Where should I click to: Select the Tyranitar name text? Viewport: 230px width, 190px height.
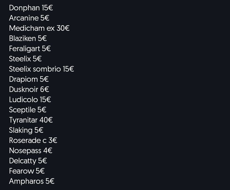[23, 120]
